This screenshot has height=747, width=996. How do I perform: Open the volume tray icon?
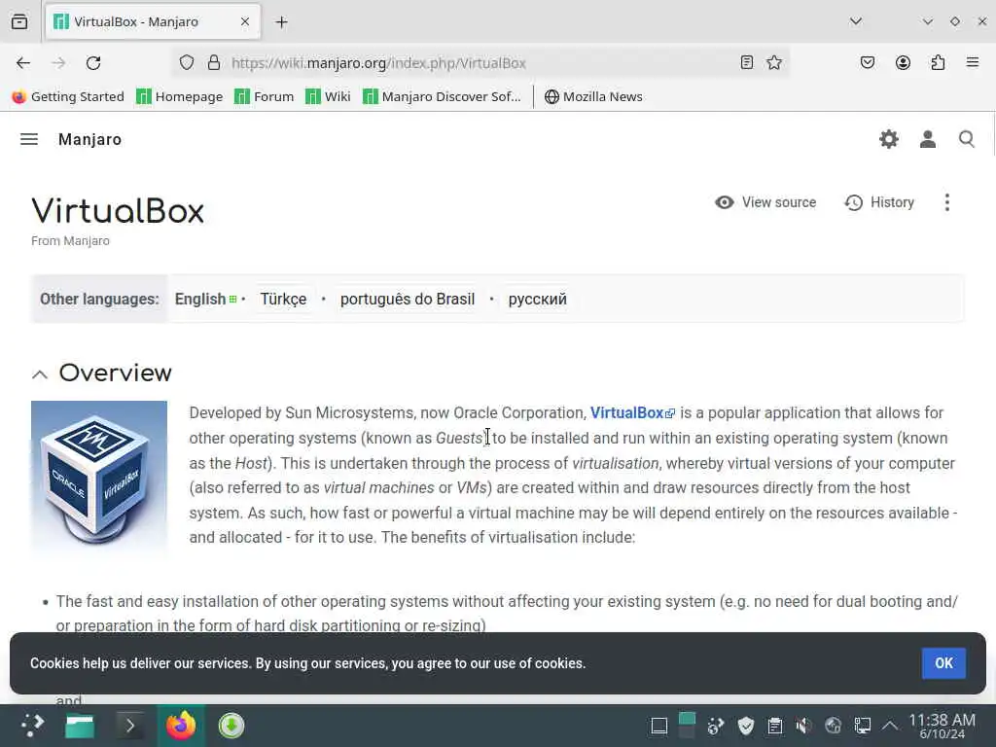tap(803, 726)
